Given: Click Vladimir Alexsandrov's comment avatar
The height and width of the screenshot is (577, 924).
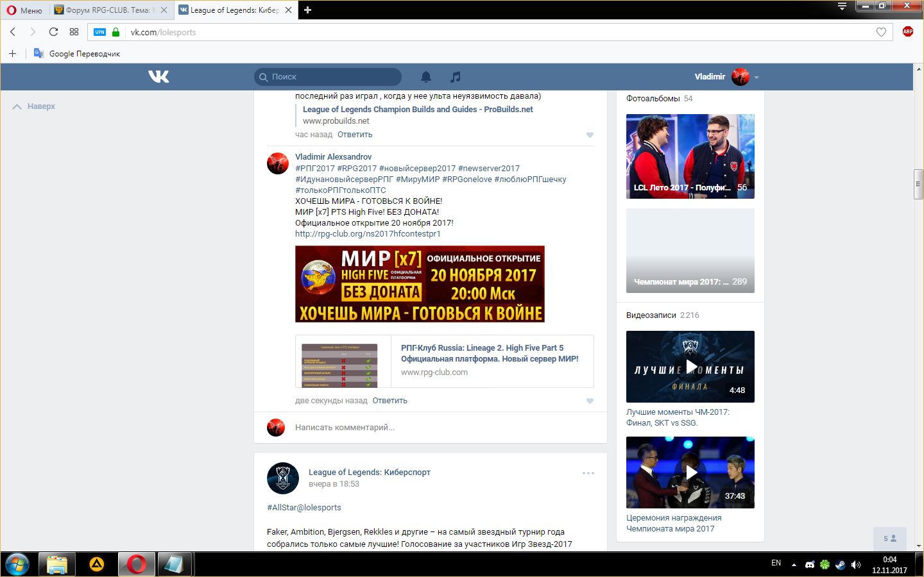Looking at the screenshot, I should pyautogui.click(x=278, y=163).
